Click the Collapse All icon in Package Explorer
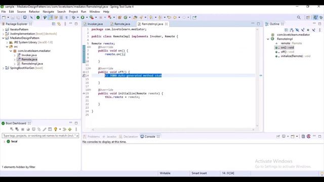 [x=54, y=24]
